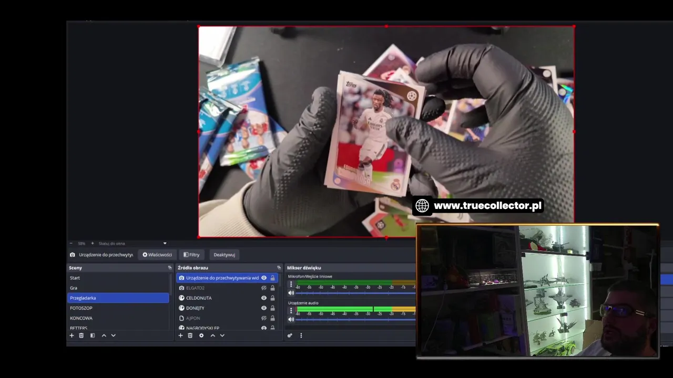Open advanced audio properties gears icon
The image size is (673, 378).
pos(290,335)
